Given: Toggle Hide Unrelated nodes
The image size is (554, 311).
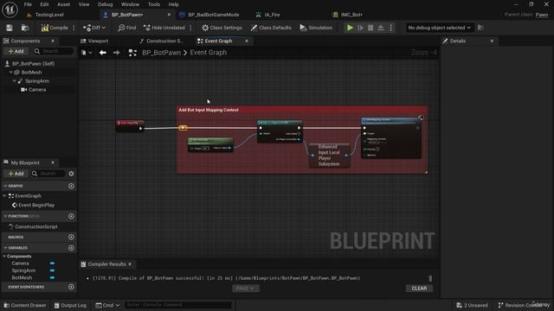Looking at the screenshot, I should 164,28.
